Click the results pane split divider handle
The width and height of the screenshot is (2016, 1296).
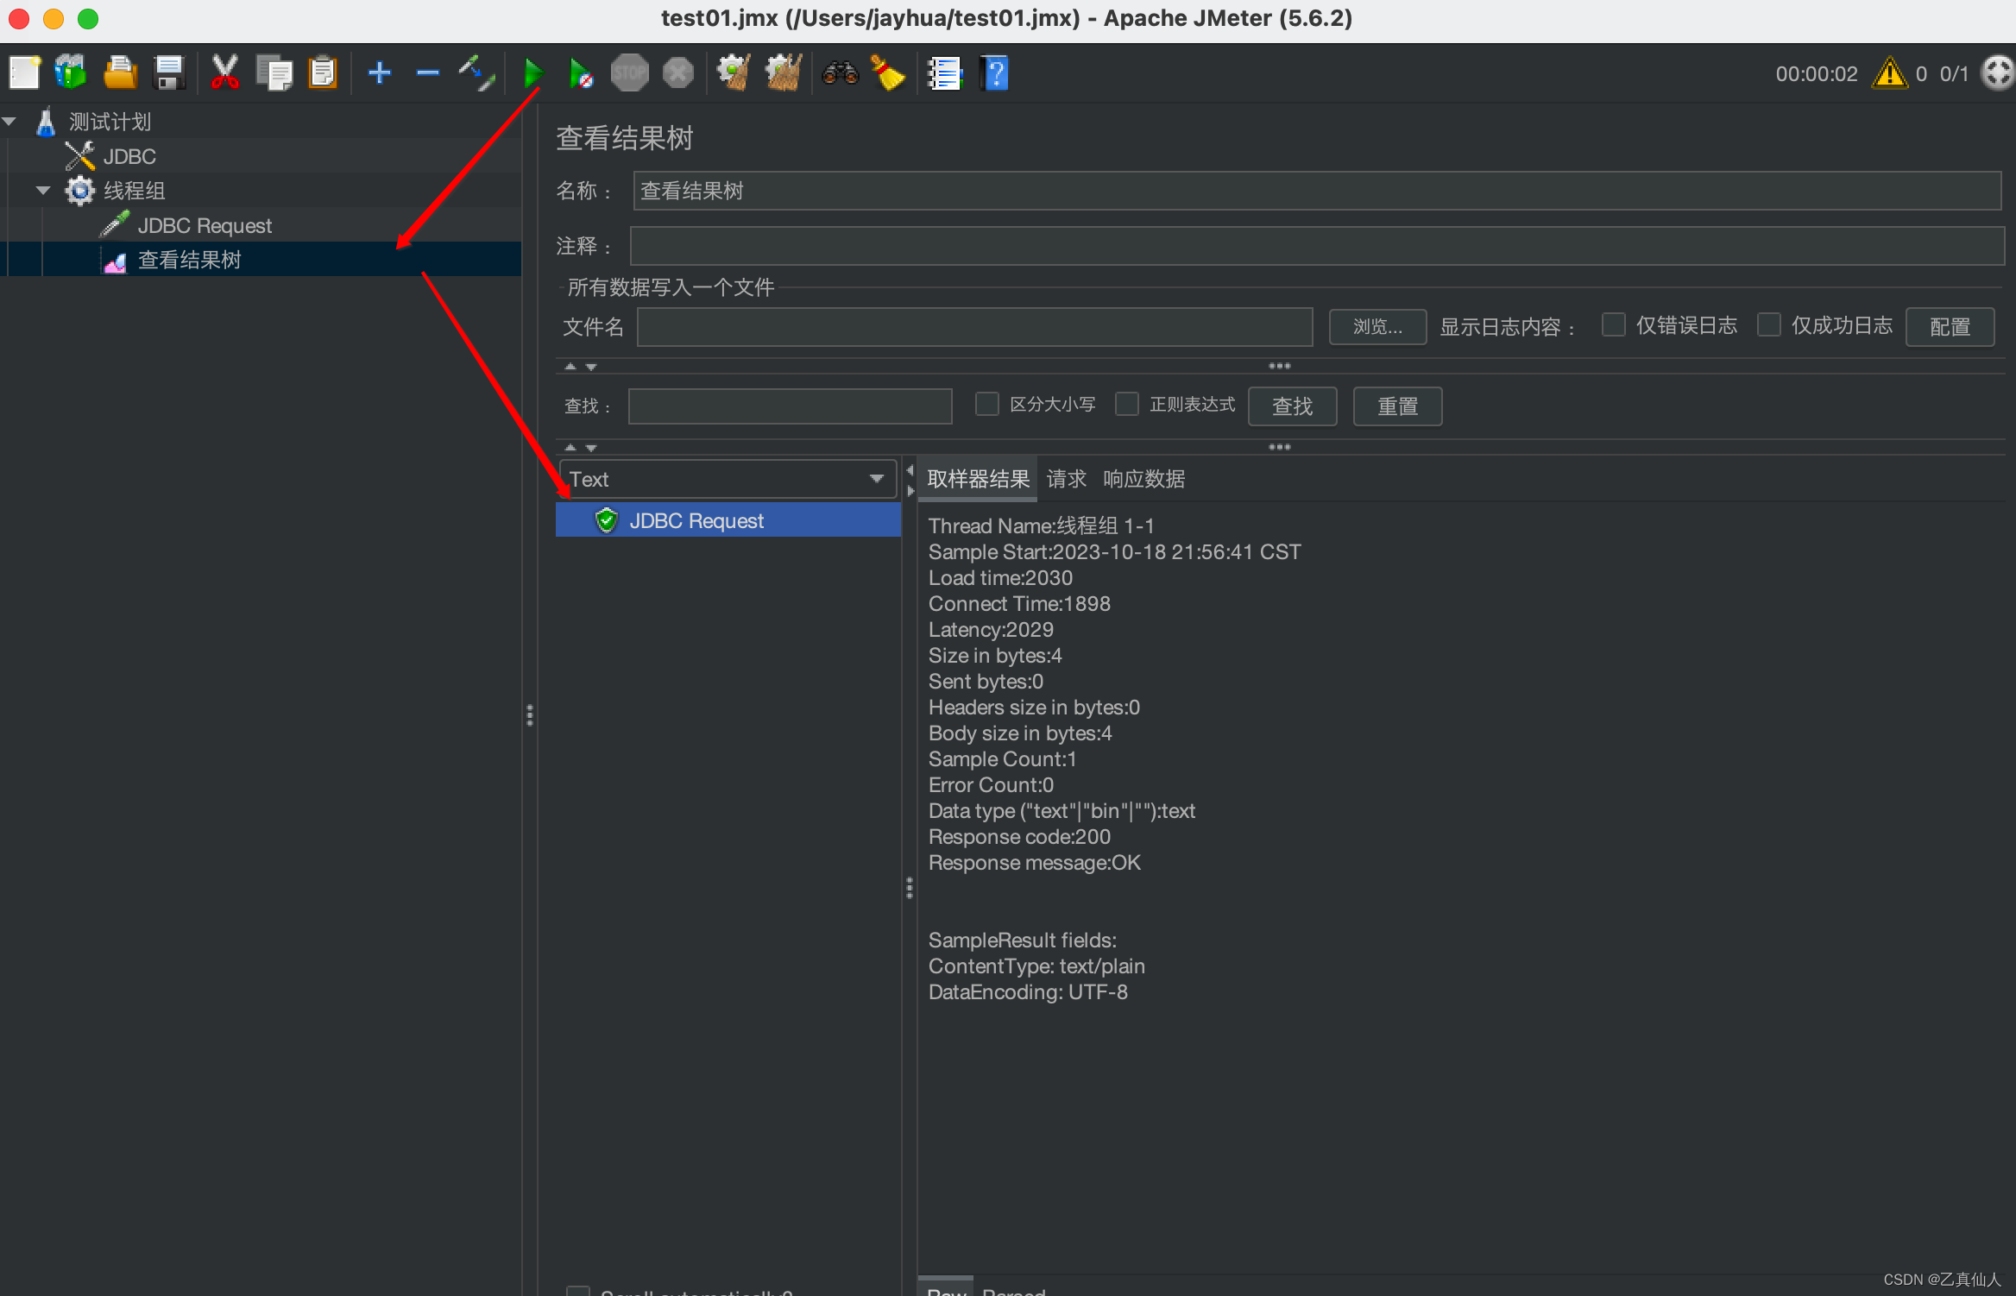910,887
